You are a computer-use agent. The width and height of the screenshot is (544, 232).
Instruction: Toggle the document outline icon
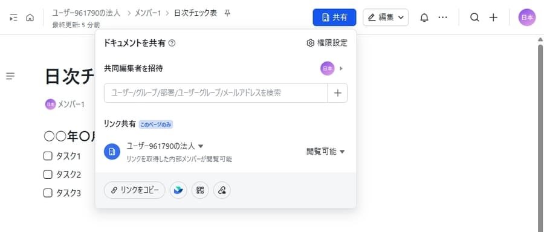(10, 76)
